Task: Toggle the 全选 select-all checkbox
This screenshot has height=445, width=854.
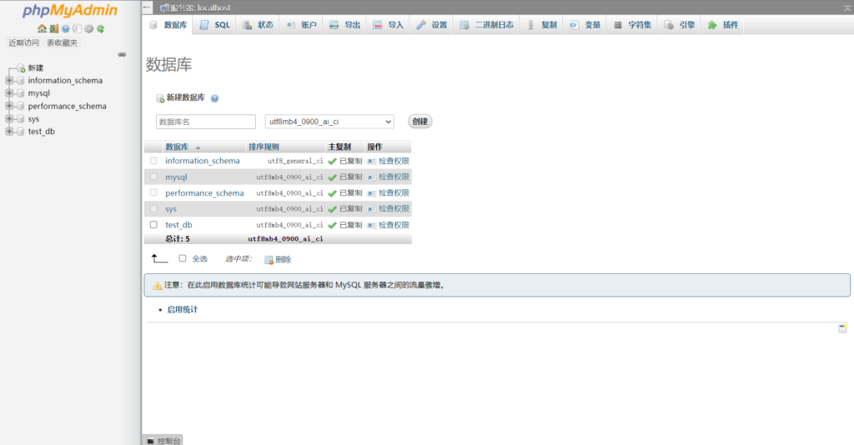Action: [x=183, y=258]
